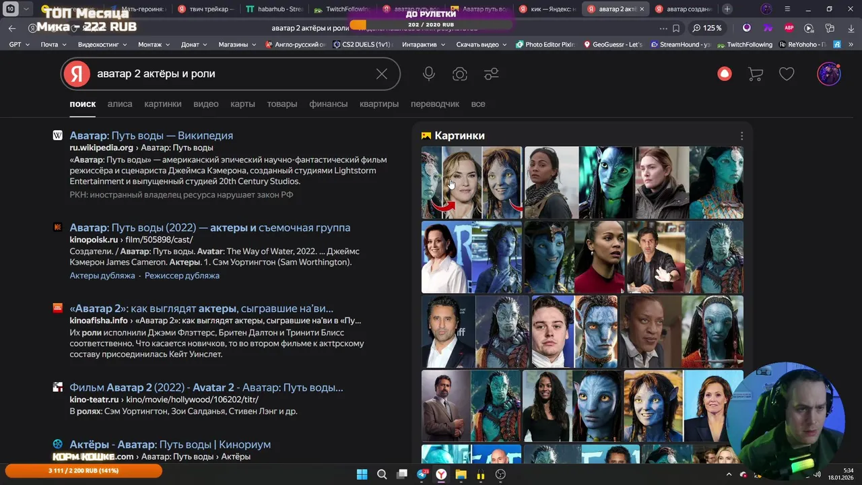Switch to the видео search tab
The image size is (862, 485).
[206, 104]
